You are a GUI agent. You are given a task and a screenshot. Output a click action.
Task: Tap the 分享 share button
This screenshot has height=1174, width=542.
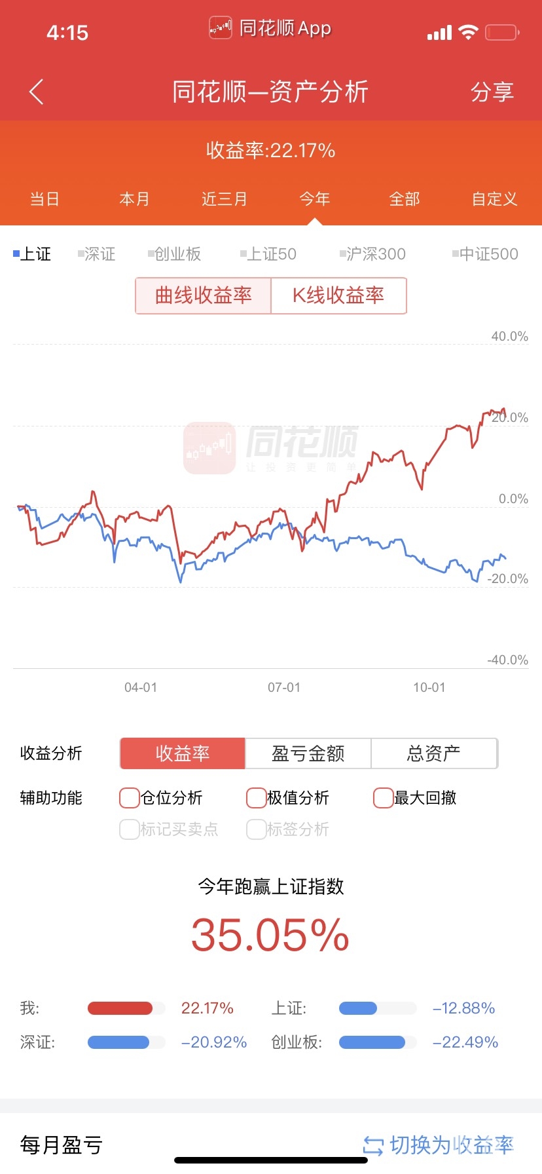click(x=492, y=92)
